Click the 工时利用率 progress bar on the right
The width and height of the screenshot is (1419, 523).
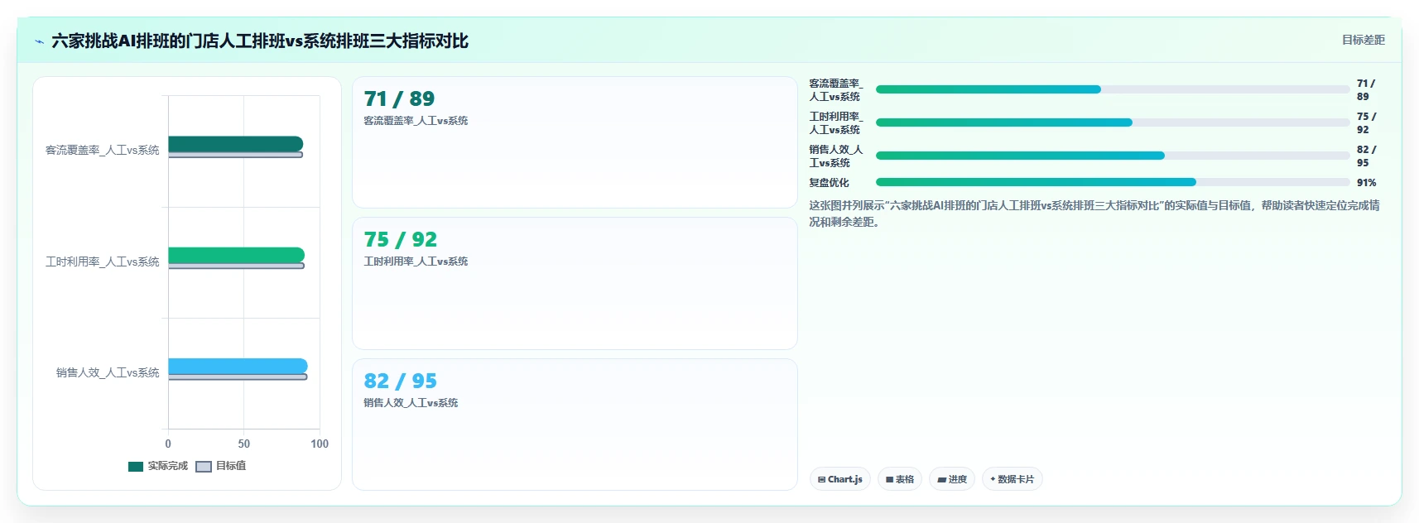click(x=1113, y=122)
